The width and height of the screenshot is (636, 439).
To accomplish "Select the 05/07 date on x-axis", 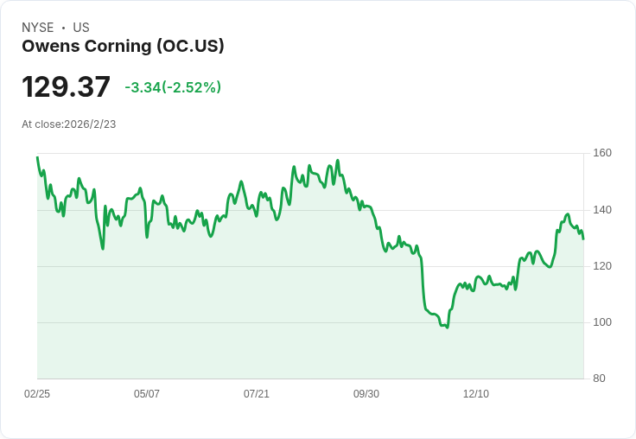I will point(147,394).
